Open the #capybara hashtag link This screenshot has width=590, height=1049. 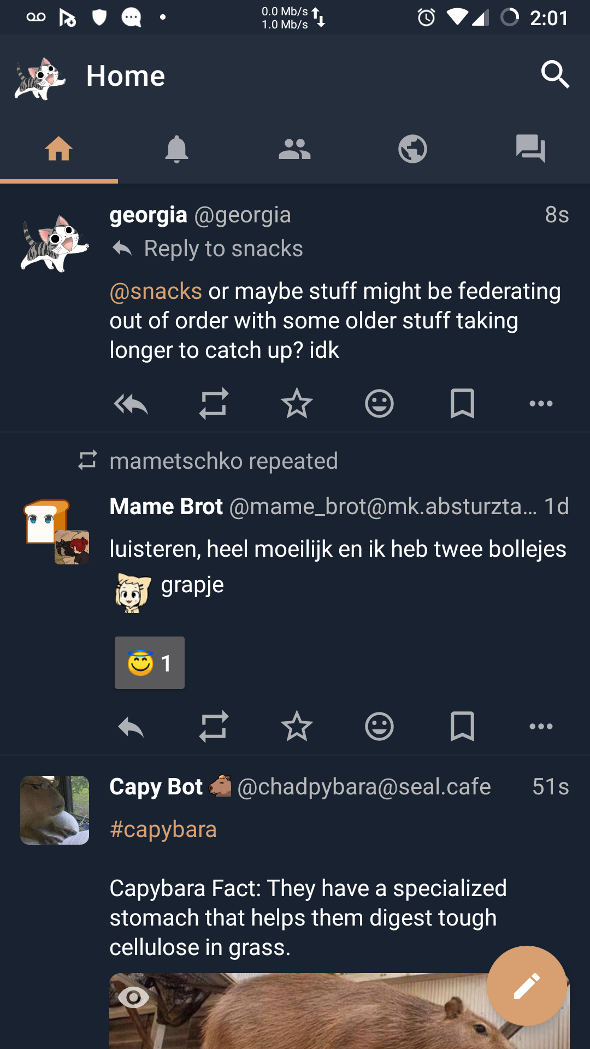click(163, 829)
